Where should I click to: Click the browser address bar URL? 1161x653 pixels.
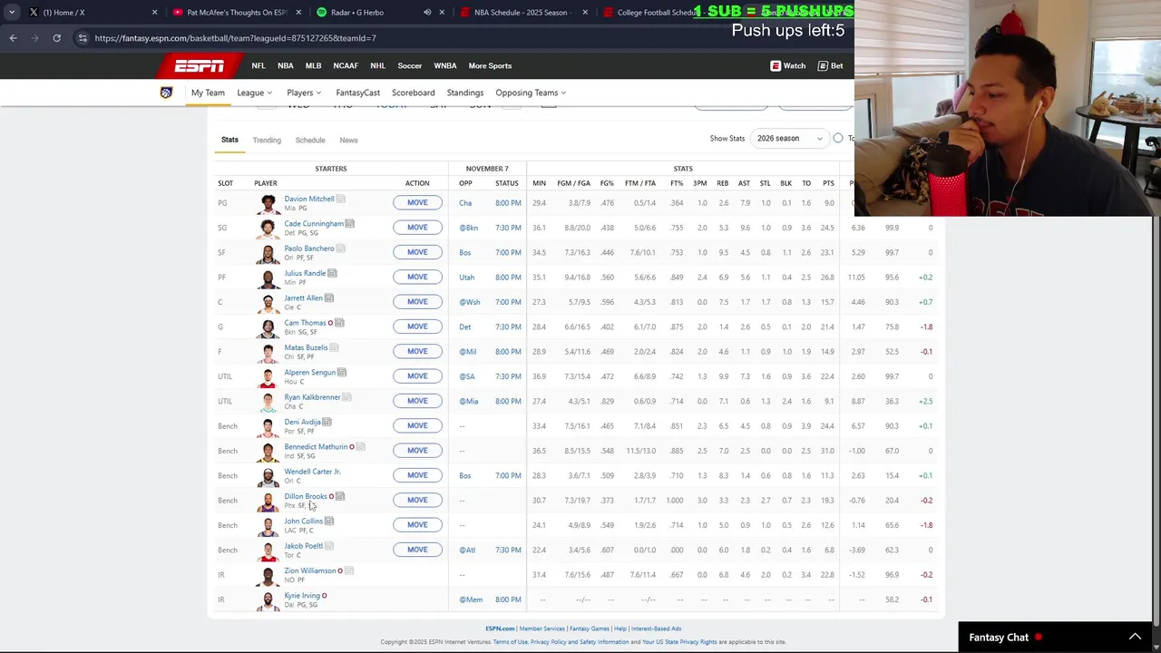(x=235, y=38)
